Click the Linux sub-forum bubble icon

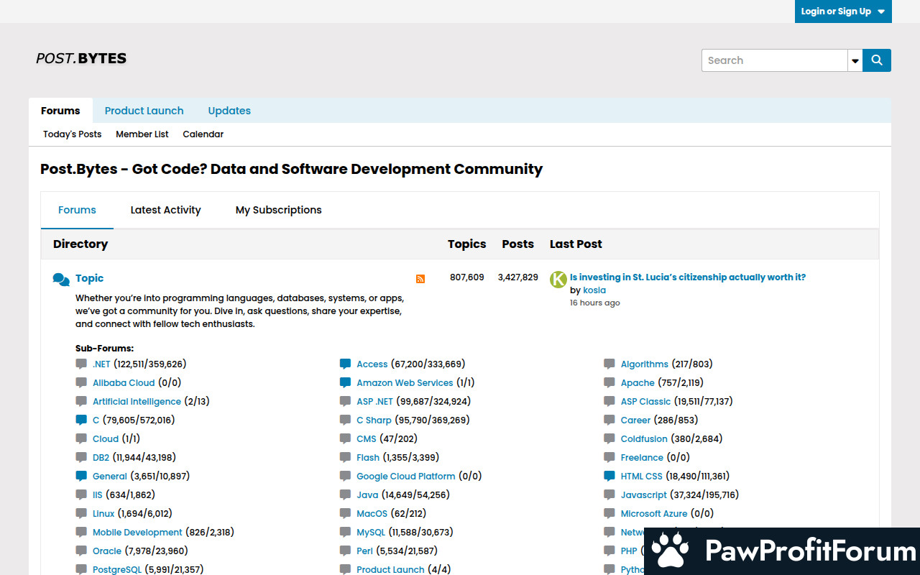[81, 513]
